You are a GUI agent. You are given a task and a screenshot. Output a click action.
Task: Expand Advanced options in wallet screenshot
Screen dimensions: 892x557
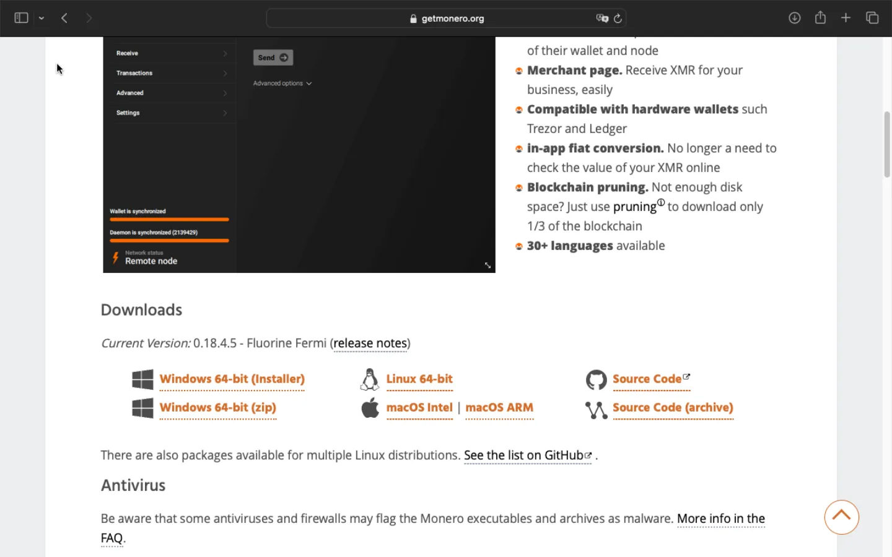click(282, 83)
